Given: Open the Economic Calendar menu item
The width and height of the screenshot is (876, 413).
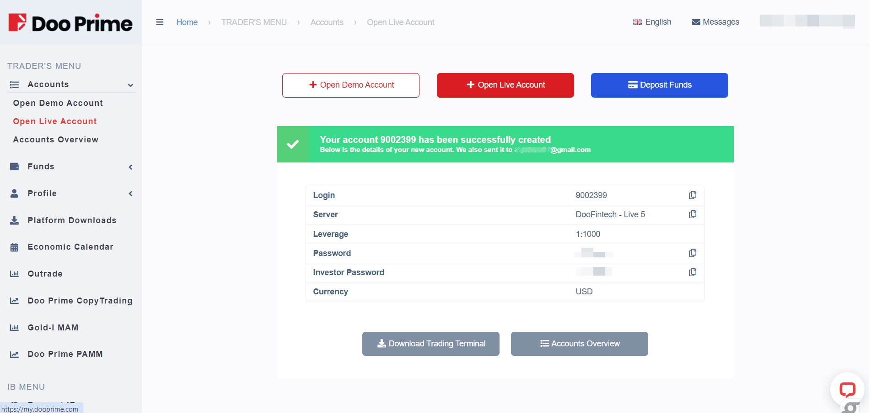Looking at the screenshot, I should 70,247.
